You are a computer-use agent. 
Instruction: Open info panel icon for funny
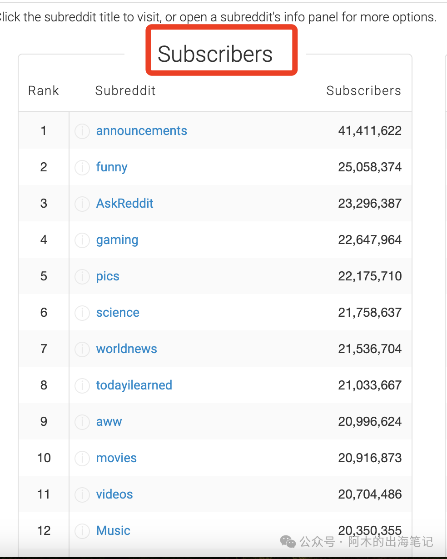tap(82, 168)
